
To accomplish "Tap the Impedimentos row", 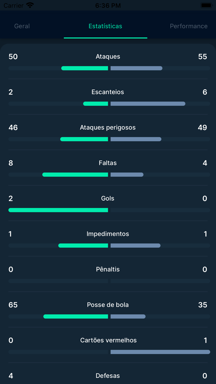I will tap(108, 234).
